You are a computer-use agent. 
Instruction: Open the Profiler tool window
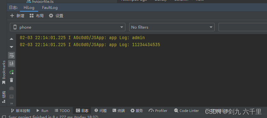pos(158,111)
